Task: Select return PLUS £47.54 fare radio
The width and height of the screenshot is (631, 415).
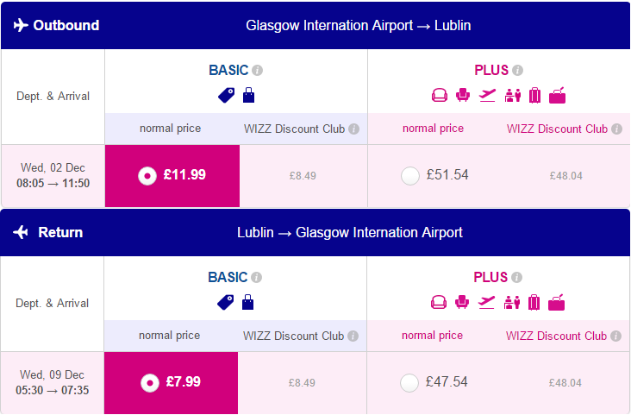Action: click(409, 383)
